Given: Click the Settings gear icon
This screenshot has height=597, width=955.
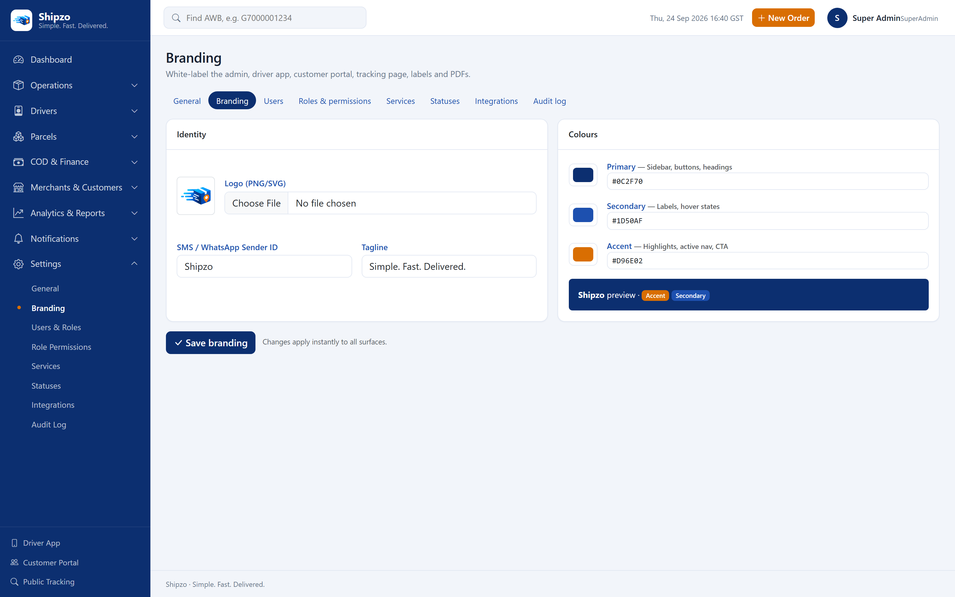Looking at the screenshot, I should (x=19, y=264).
